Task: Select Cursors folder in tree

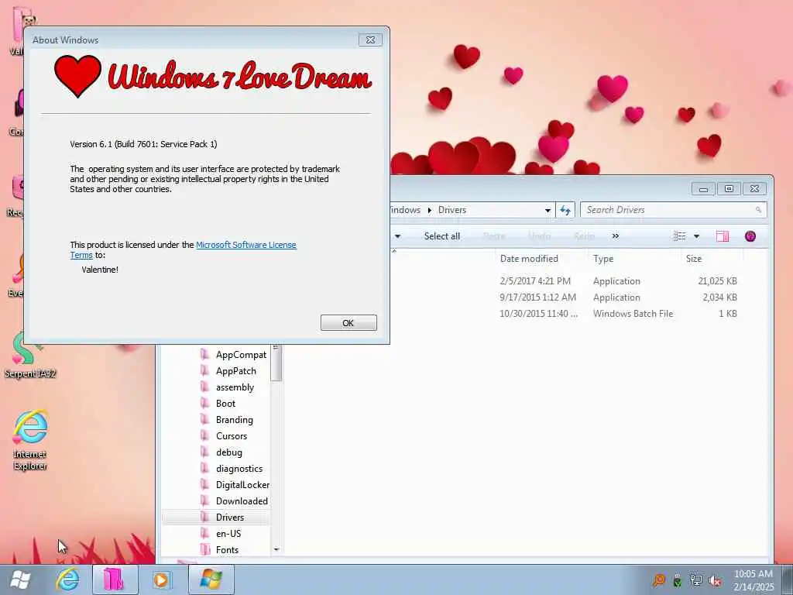Action: 231,436
